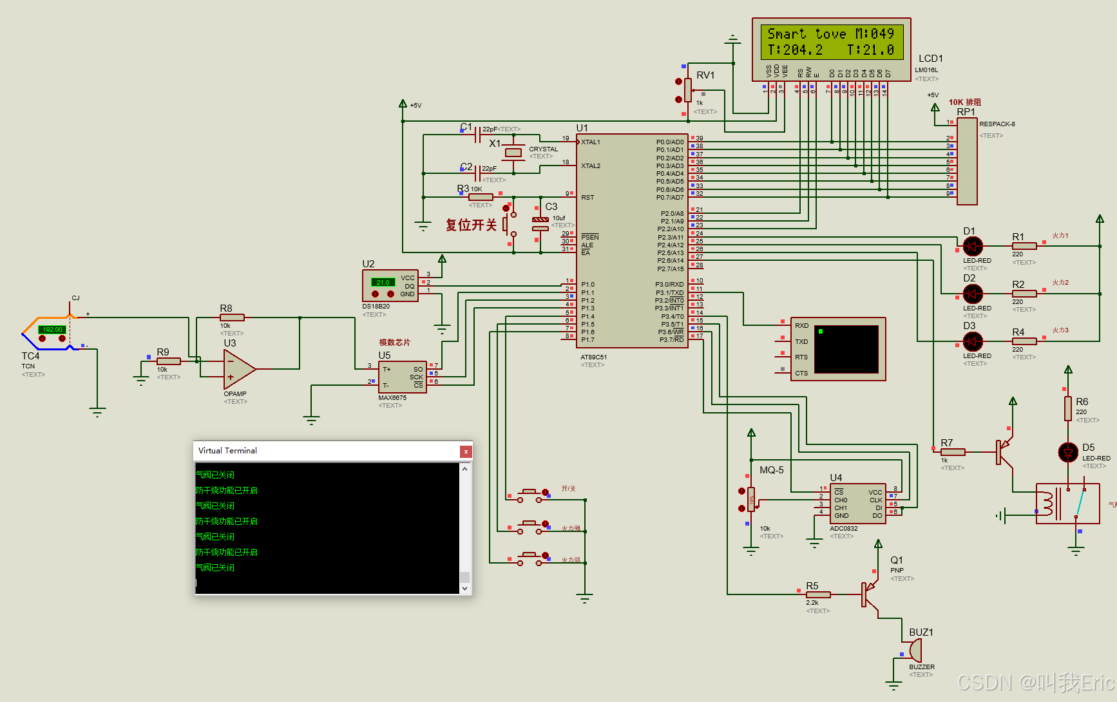Select the R7 1k resistor

click(x=953, y=451)
